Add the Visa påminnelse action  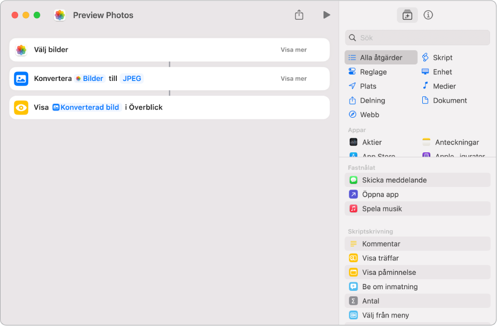[x=417, y=272]
